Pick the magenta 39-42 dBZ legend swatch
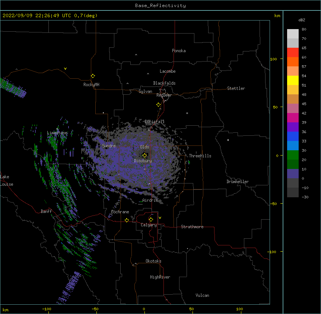The height and width of the screenshot is (314, 321). [x=293, y=117]
